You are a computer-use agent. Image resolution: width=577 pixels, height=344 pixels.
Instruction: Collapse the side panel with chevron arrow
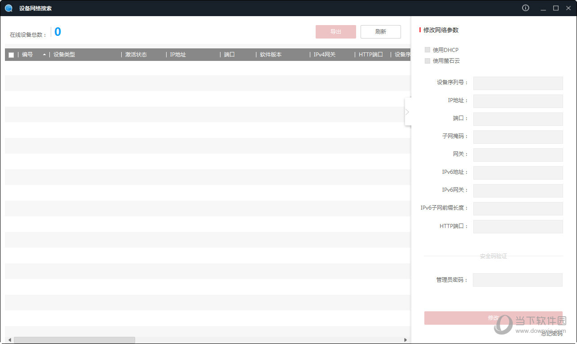pos(407,112)
